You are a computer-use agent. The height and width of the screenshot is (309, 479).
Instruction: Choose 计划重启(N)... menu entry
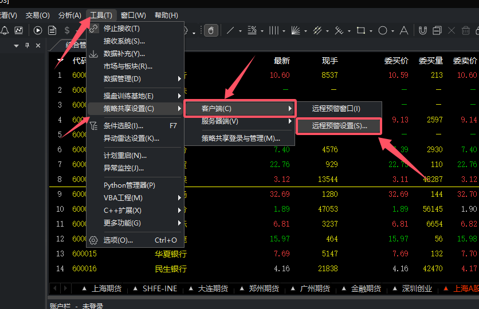(136, 155)
